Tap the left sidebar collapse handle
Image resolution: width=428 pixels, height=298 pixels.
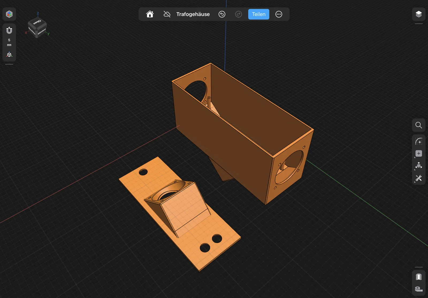9,64
